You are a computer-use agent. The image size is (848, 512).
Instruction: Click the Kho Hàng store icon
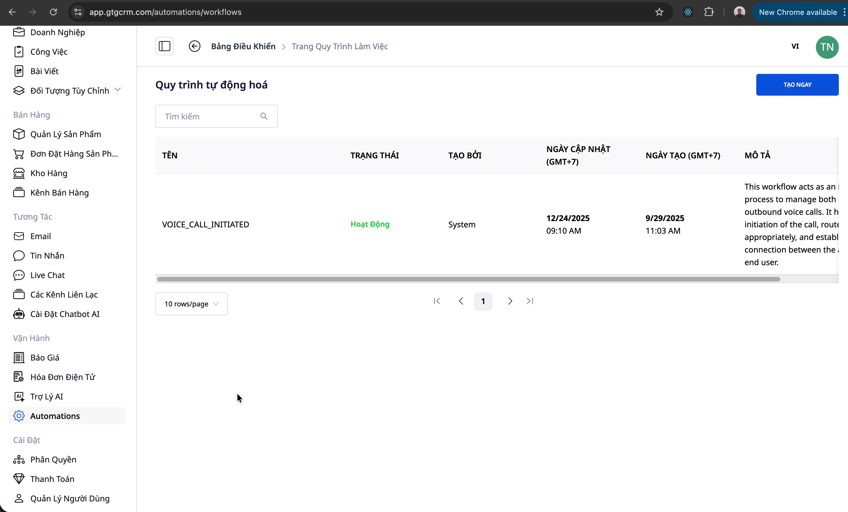[x=19, y=173]
